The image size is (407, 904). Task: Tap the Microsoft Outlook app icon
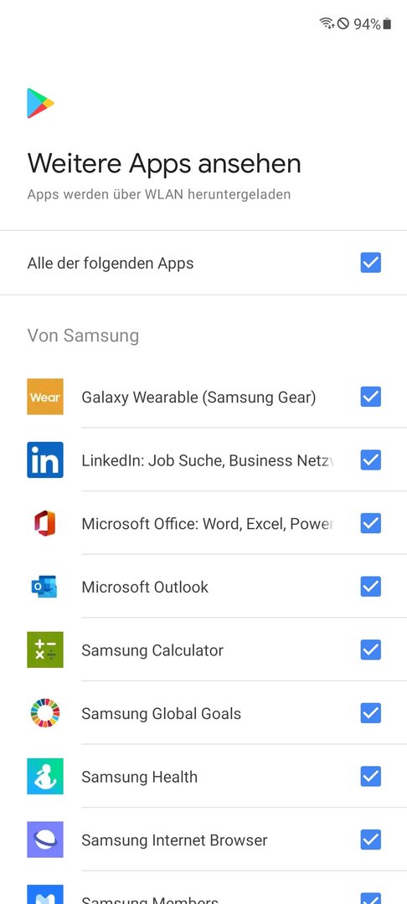[45, 587]
